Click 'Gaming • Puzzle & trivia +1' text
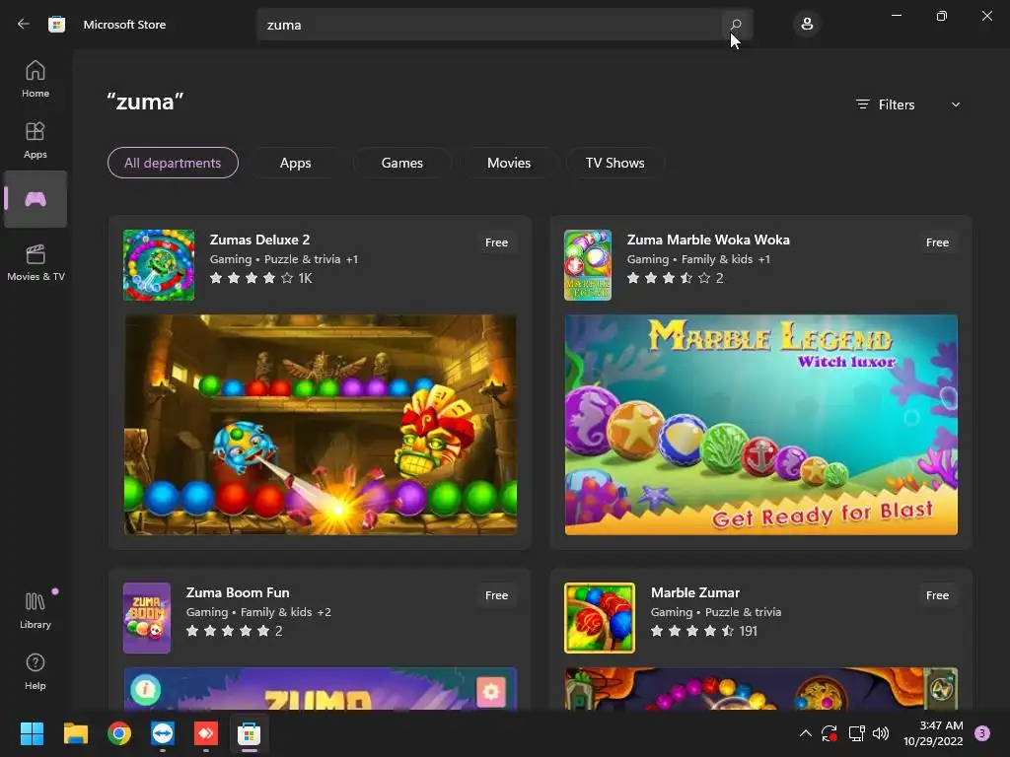The image size is (1010, 757). pyautogui.click(x=283, y=259)
